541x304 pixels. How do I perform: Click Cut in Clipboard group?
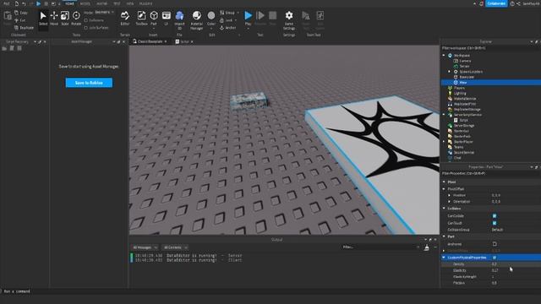tap(20, 20)
